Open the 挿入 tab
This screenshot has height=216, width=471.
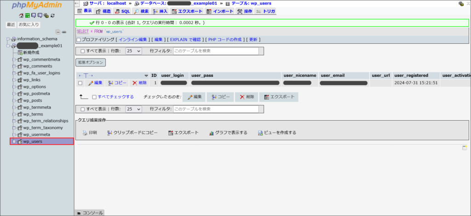[160, 12]
